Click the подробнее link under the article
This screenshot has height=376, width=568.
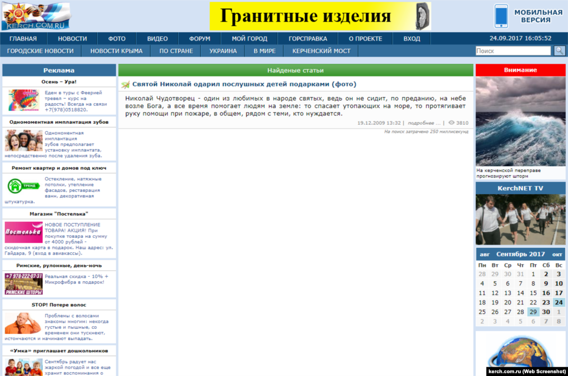point(423,123)
